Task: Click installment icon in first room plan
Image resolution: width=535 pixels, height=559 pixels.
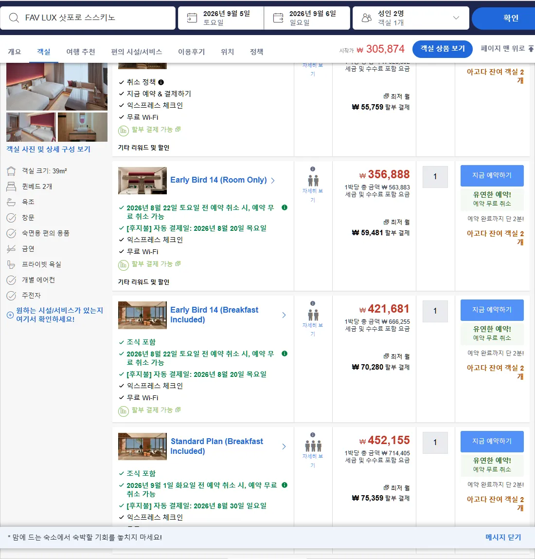Action: pos(123,131)
